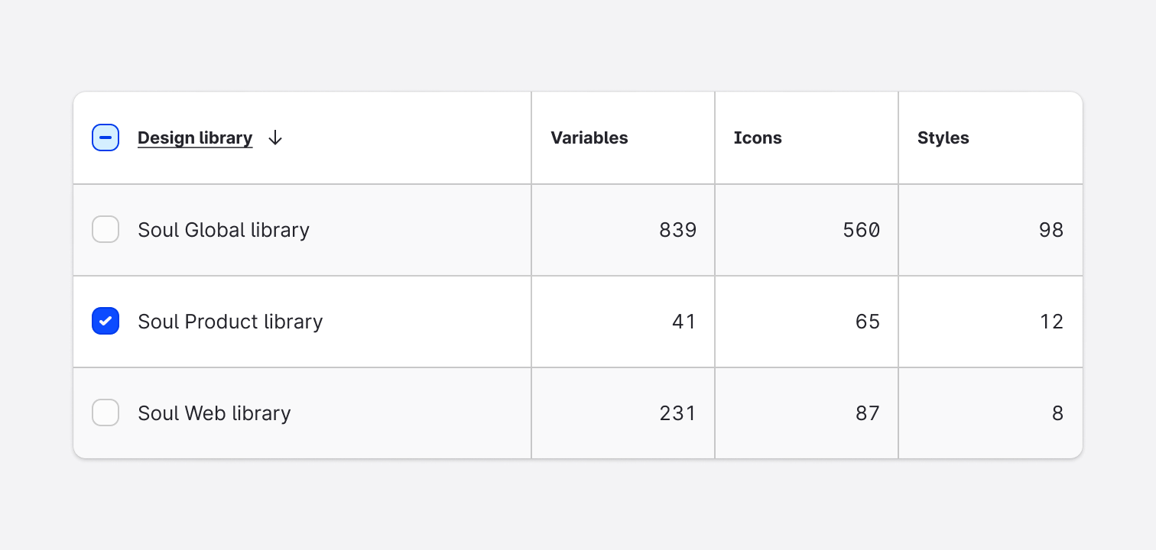Click the Styles column header
1156x550 pixels.
tap(943, 137)
